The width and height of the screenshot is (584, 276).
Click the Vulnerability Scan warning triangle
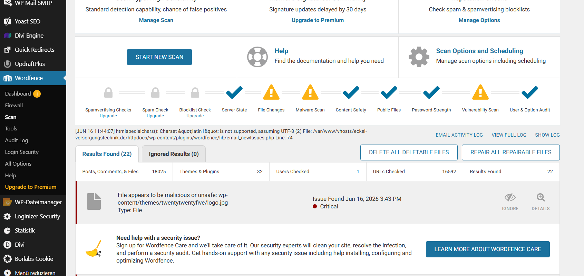point(480,92)
